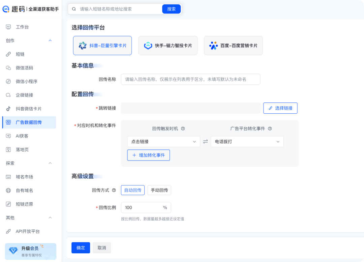Screen dimensions: 364x262
Task: Click the 快手-磁力智投 logo icon
Action: pos(148,46)
